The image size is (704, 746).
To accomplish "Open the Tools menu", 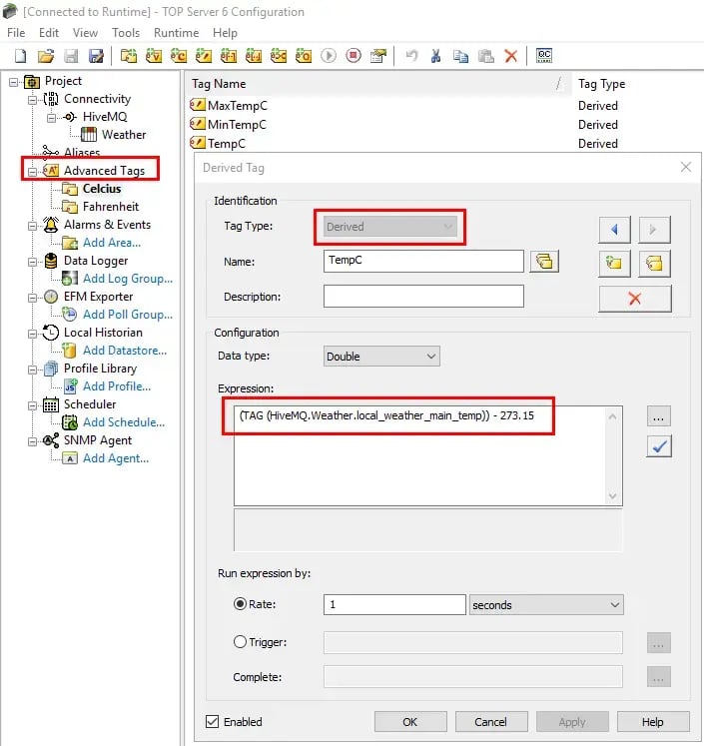I will pos(126,33).
